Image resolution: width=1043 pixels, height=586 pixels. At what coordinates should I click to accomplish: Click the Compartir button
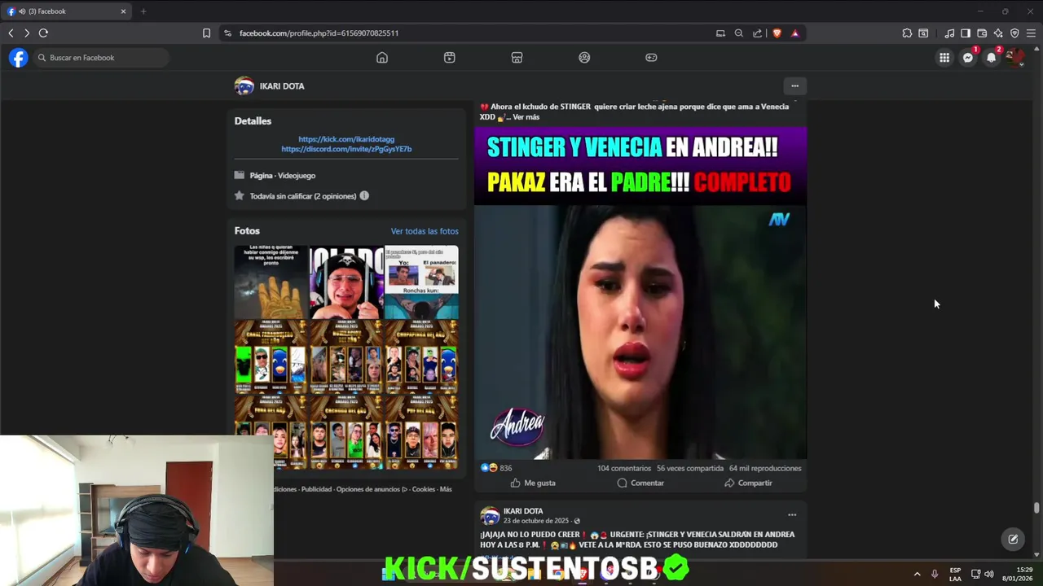(x=748, y=483)
